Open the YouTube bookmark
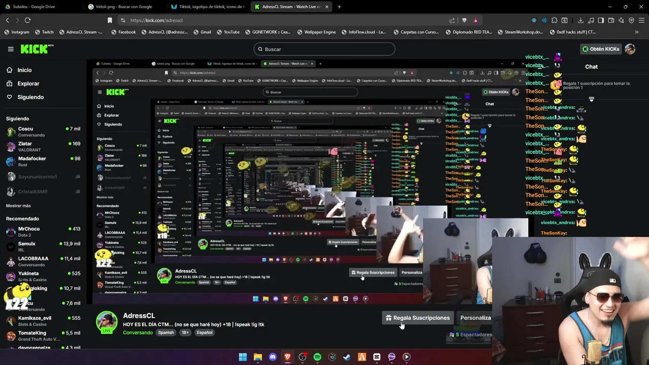649x365 pixels. (228, 32)
